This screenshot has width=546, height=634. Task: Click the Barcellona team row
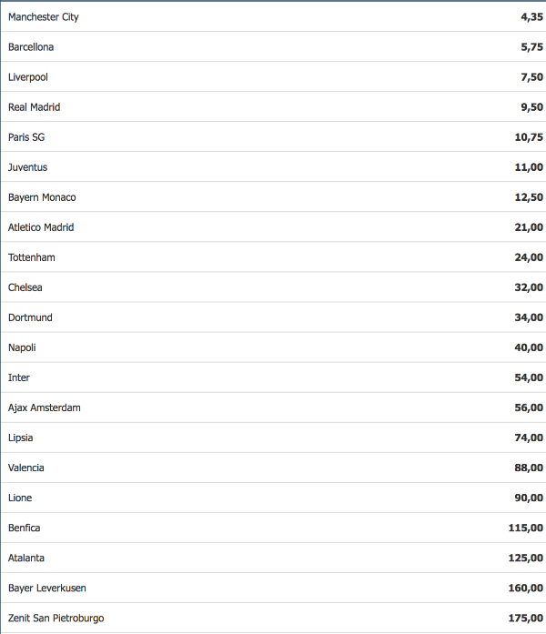tap(31, 47)
